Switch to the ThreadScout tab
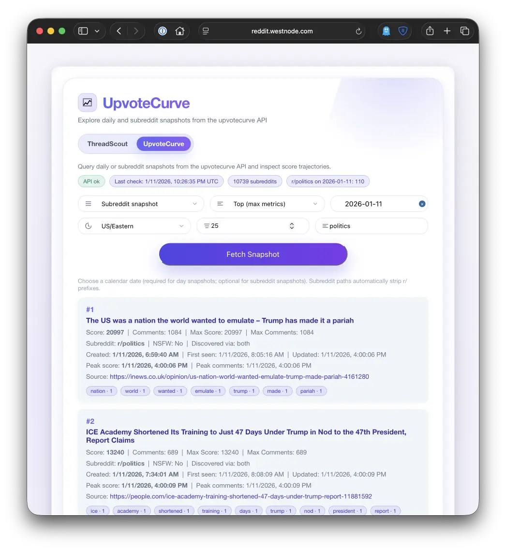The width and height of the screenshot is (506, 551). click(107, 144)
